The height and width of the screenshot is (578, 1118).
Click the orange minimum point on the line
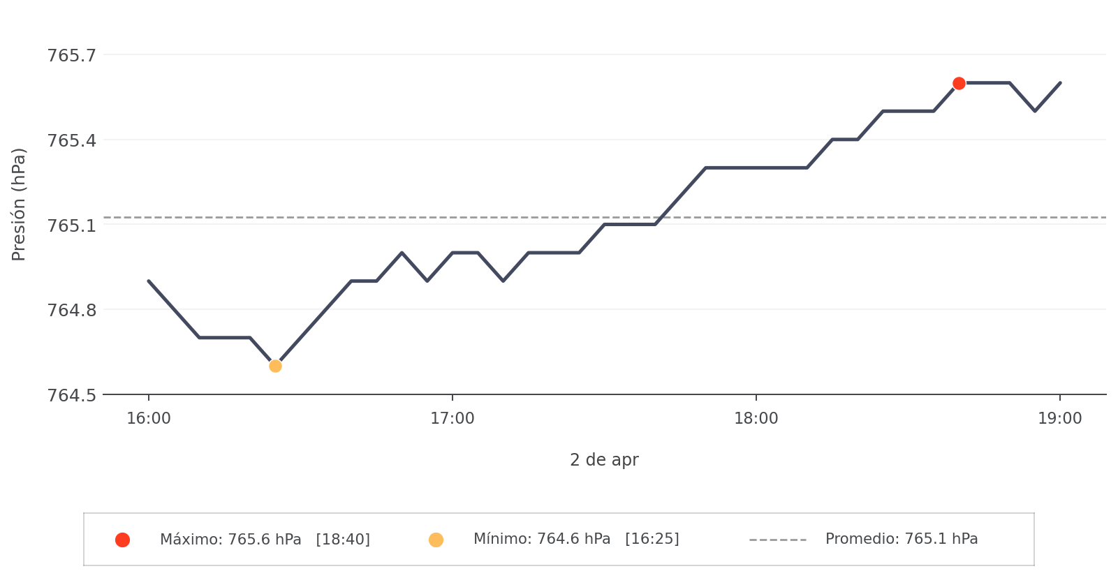[x=275, y=366]
